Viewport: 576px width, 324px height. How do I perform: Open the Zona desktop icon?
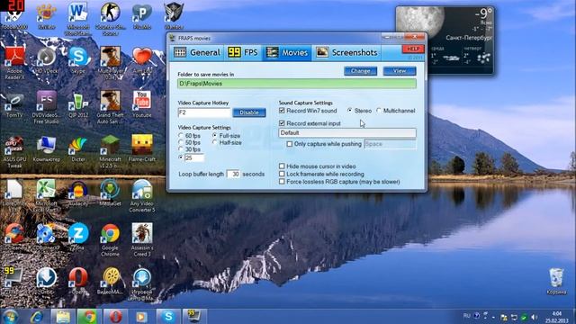click(78, 237)
